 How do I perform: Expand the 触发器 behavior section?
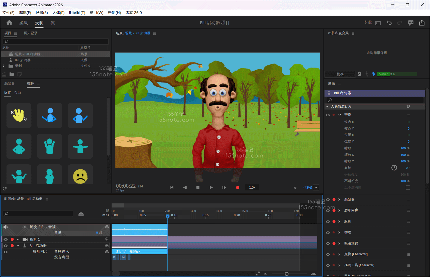339,200
